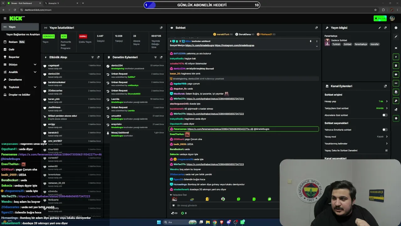Open Takipçilere özel sohbet setting chevron
This screenshot has width=401, height=226.
(387, 108)
